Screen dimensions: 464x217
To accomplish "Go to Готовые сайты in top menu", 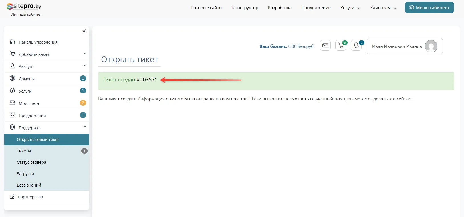I will (207, 8).
